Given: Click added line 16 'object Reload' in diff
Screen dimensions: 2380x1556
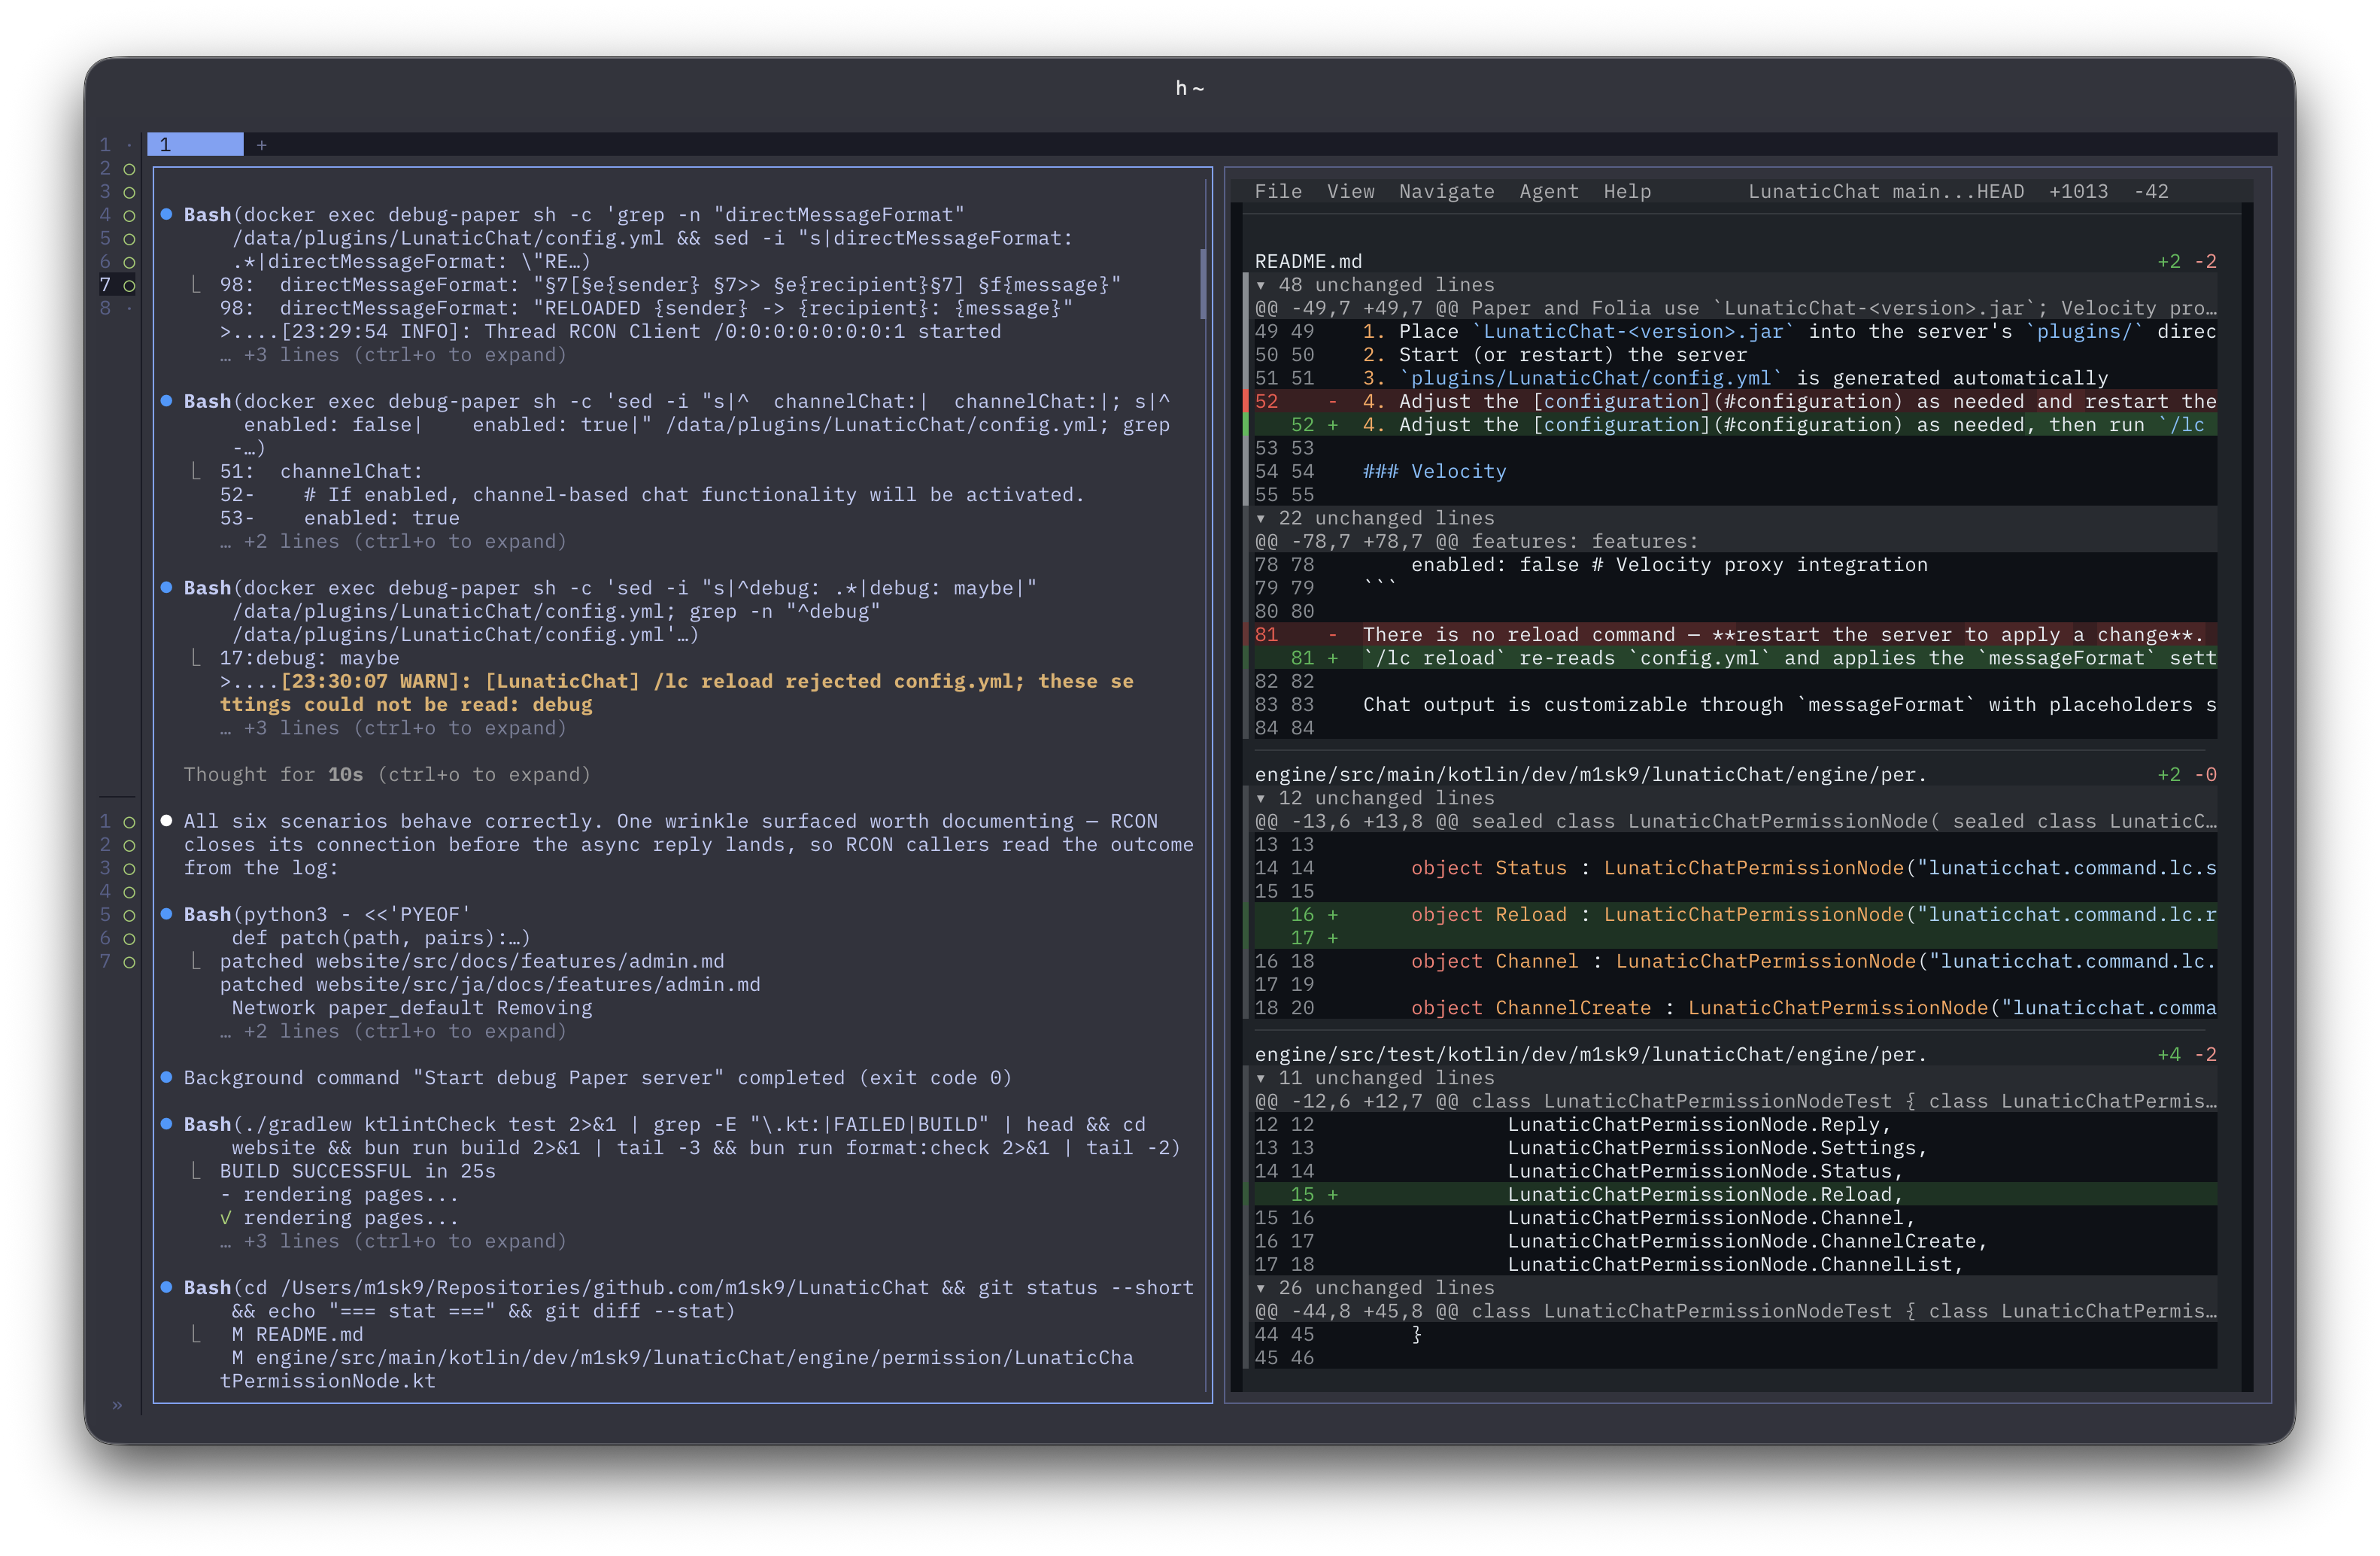Looking at the screenshot, I should pos(1735,915).
